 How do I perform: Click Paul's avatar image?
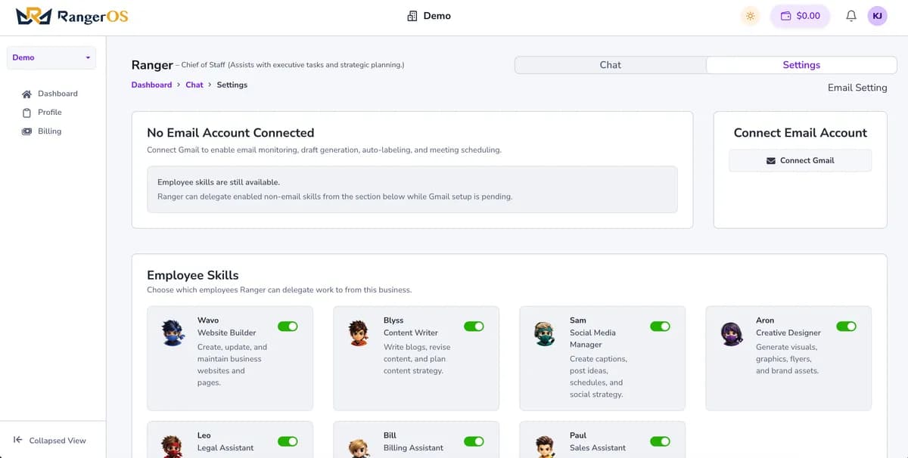(545, 447)
